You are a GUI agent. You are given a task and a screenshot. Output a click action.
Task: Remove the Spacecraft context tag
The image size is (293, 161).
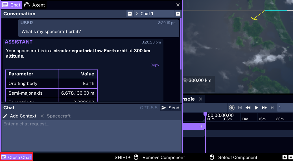42,116
